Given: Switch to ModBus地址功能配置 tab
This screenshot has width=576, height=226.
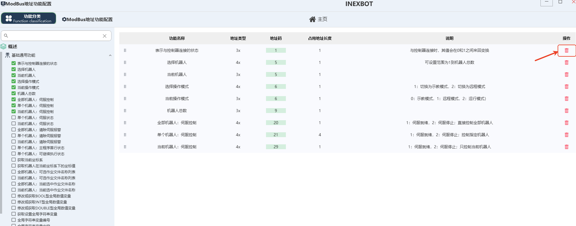Looking at the screenshot, I should (x=87, y=20).
